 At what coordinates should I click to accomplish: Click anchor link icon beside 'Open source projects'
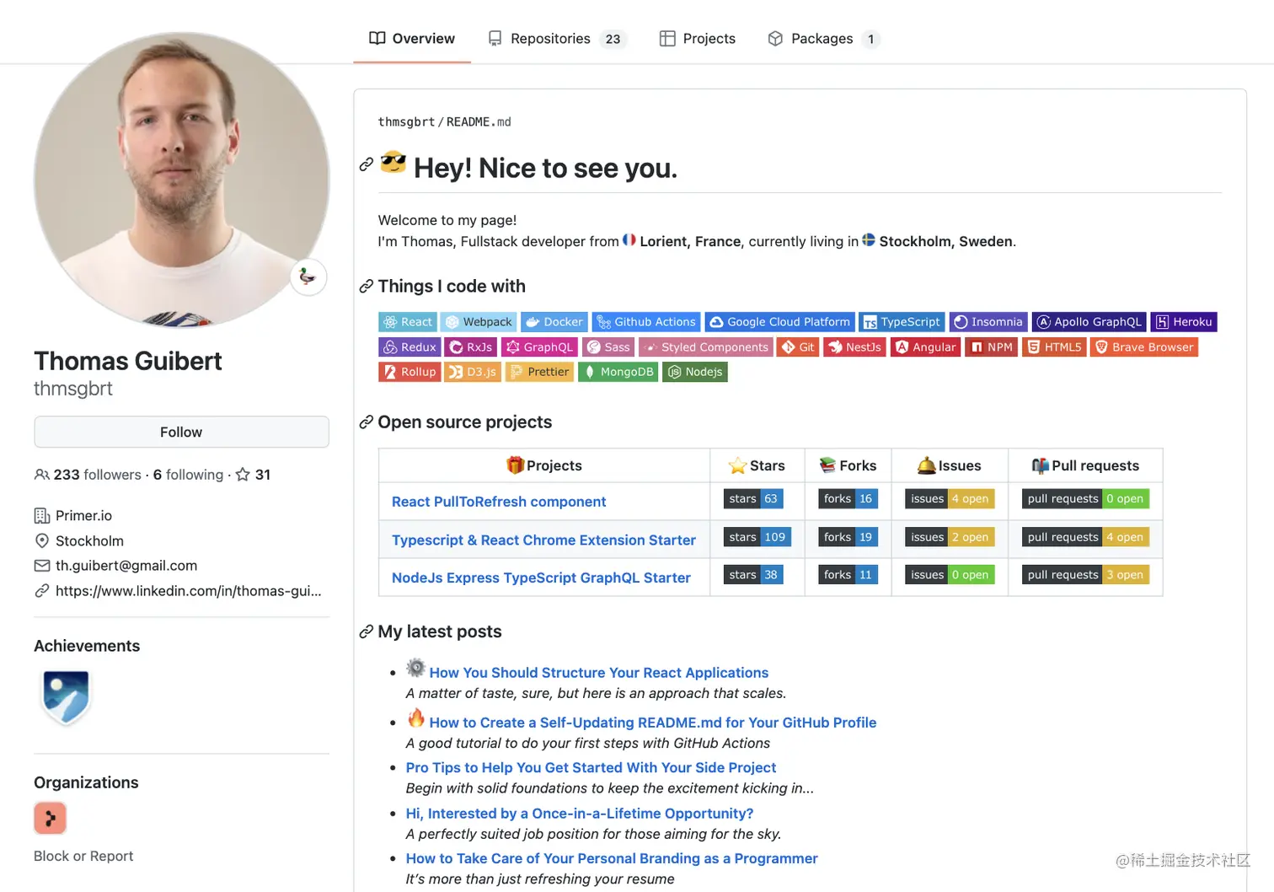tap(367, 422)
